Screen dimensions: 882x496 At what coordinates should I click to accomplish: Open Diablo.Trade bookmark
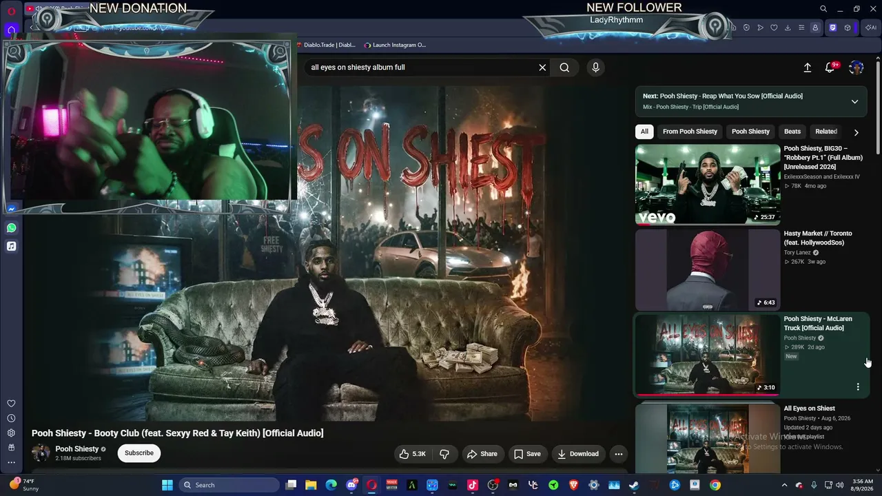[327, 45]
